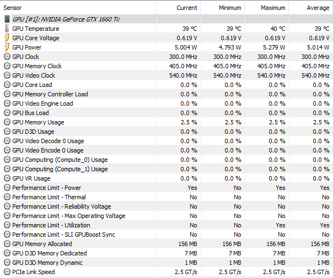Select the GPU [#1]: NVIDIA GeForce GTX 1660 Ti group row
This screenshot has height=278, width=333.
166,19
